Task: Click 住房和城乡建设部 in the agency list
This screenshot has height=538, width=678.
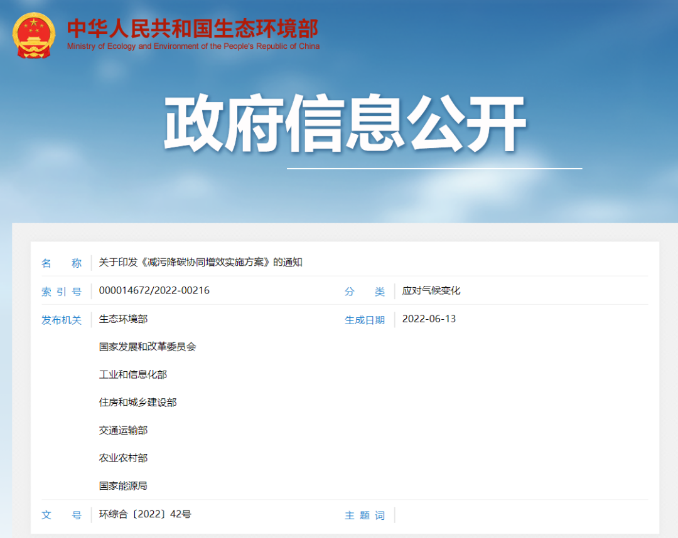Action: pos(138,402)
